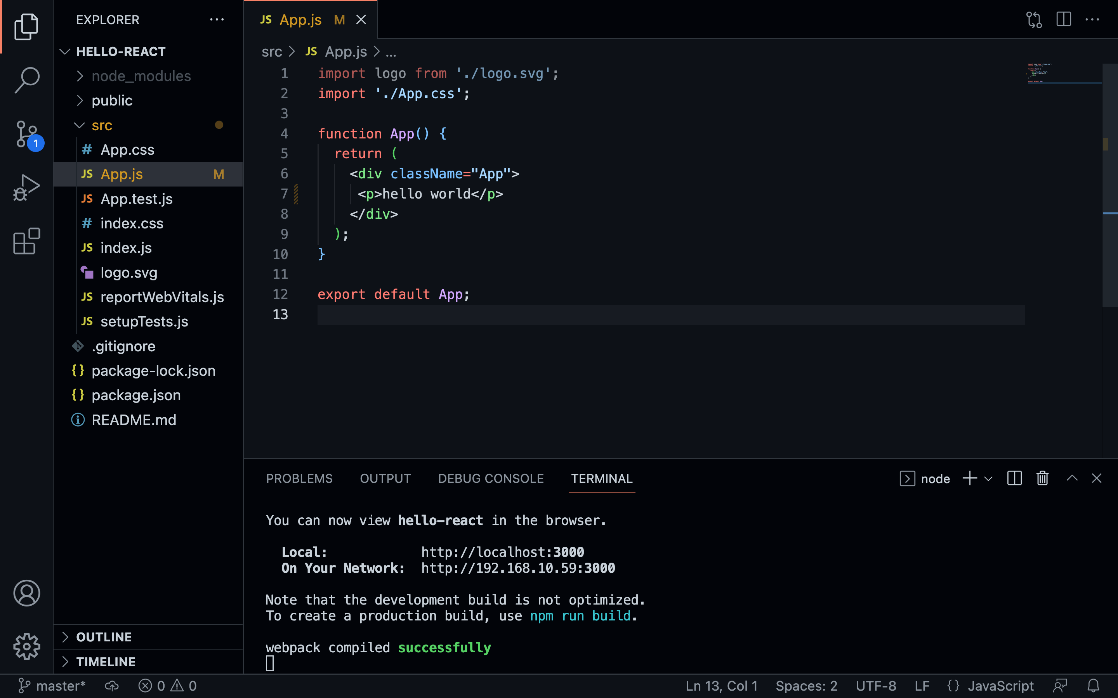Switch to the DEBUG CONSOLE tab
Image resolution: width=1118 pixels, height=698 pixels.
[491, 478]
